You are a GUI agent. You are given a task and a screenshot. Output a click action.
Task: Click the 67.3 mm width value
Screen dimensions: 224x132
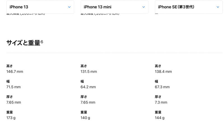coord(162,87)
